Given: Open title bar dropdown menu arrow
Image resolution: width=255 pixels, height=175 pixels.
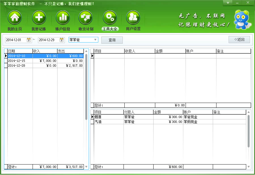Looking at the screenshot, I should (228, 3).
